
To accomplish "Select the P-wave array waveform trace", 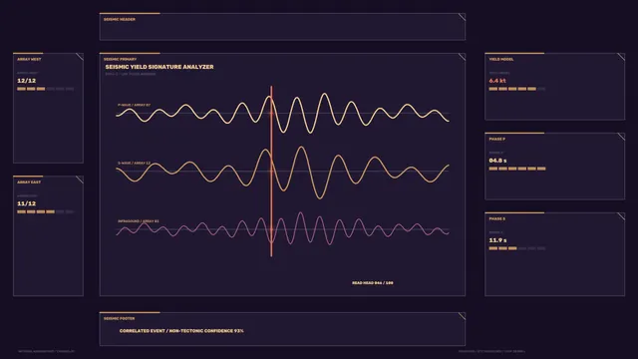I will (282, 113).
